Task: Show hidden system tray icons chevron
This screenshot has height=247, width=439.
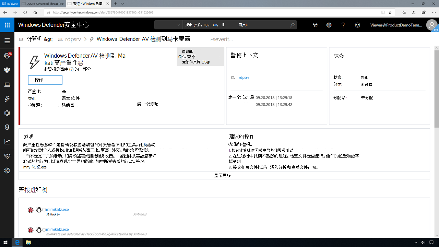Action: point(416,242)
